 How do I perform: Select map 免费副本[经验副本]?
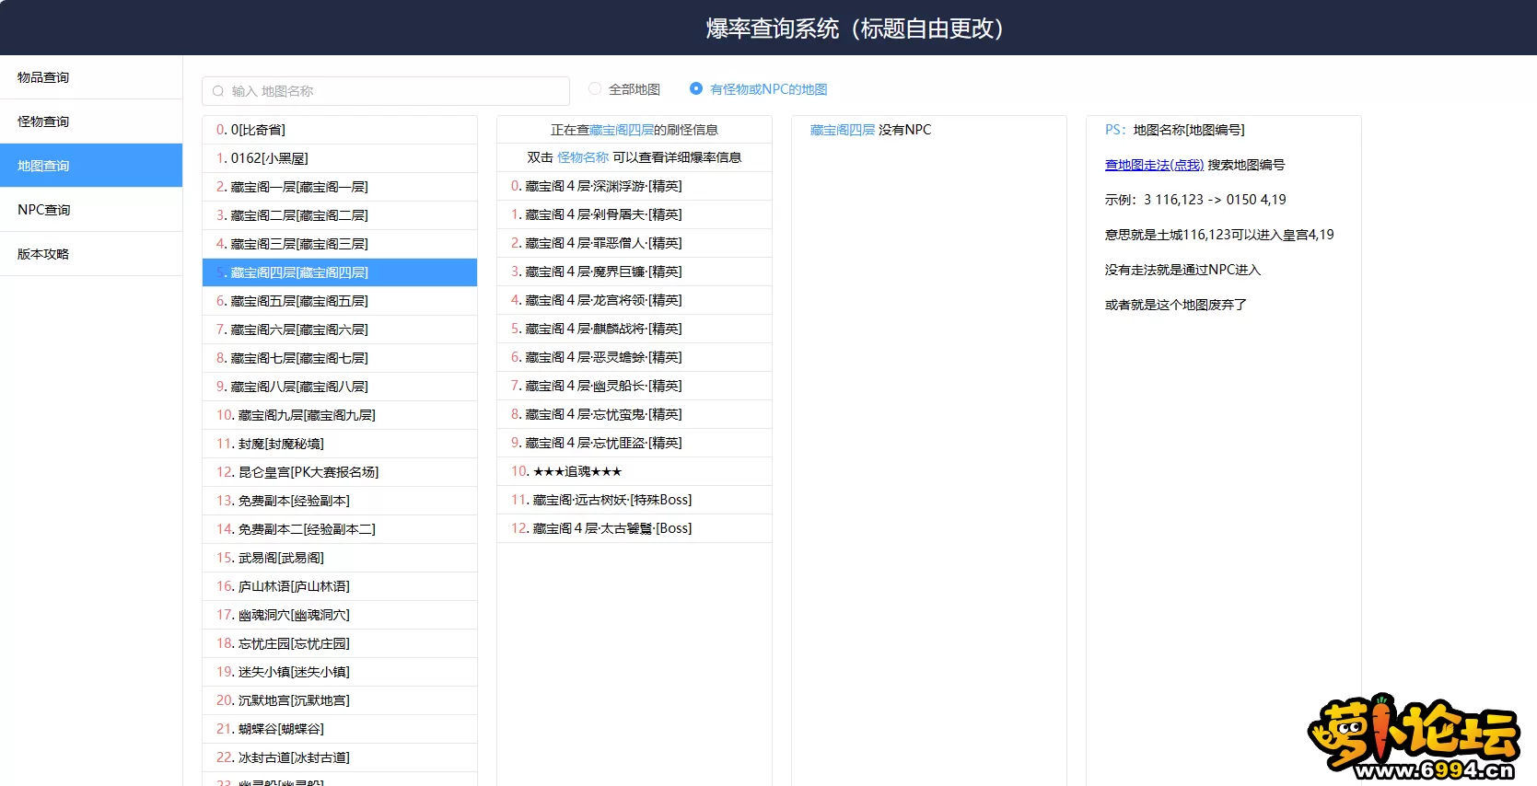[340, 501]
